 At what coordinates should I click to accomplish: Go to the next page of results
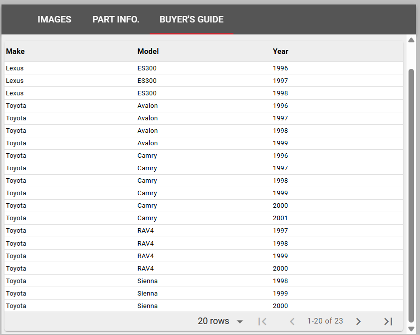[358, 321]
